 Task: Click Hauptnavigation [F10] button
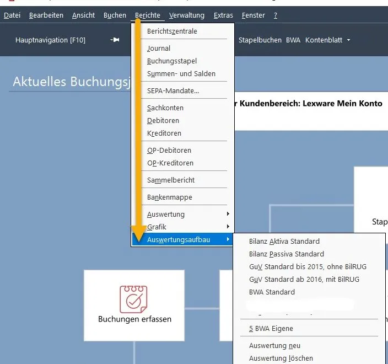(x=50, y=40)
